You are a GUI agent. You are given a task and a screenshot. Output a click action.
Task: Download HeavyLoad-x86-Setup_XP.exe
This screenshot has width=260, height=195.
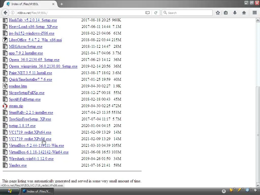coord(33,27)
